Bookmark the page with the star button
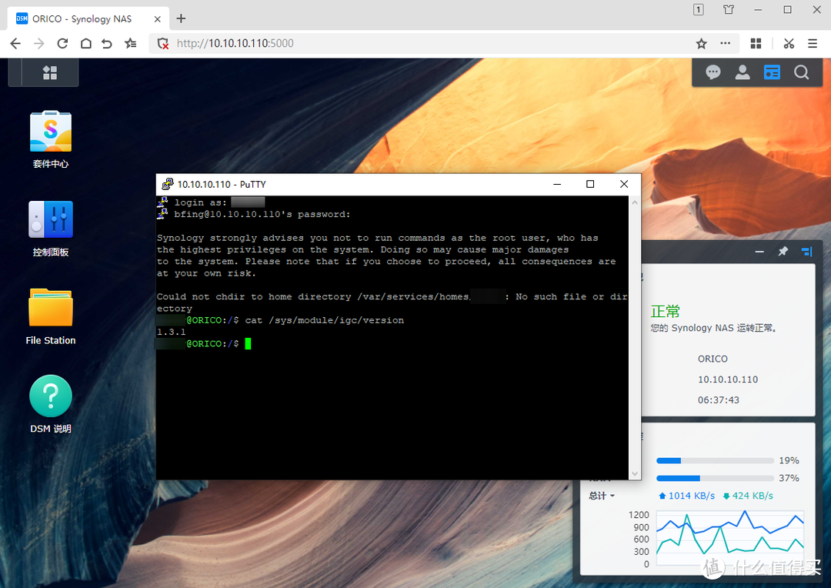 tap(701, 44)
